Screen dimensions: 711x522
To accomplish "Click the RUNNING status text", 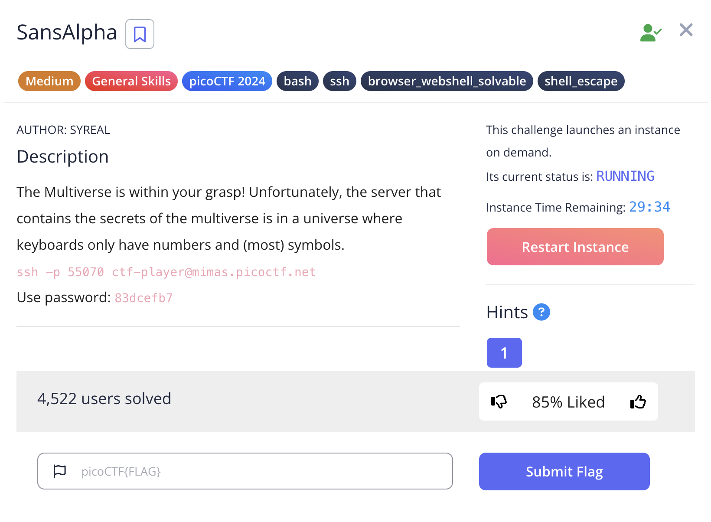I will tap(625, 176).
